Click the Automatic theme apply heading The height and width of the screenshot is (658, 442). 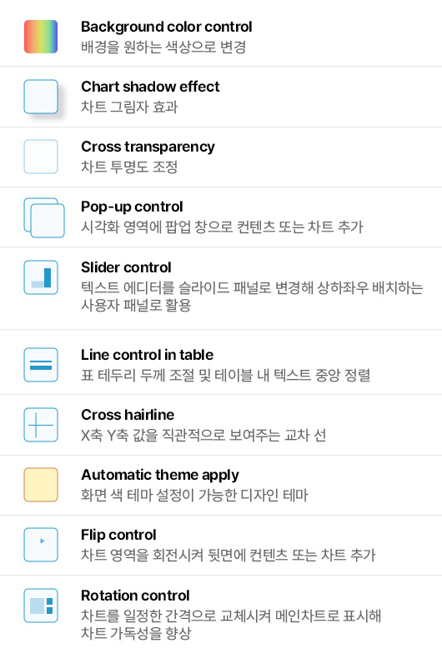[160, 475]
